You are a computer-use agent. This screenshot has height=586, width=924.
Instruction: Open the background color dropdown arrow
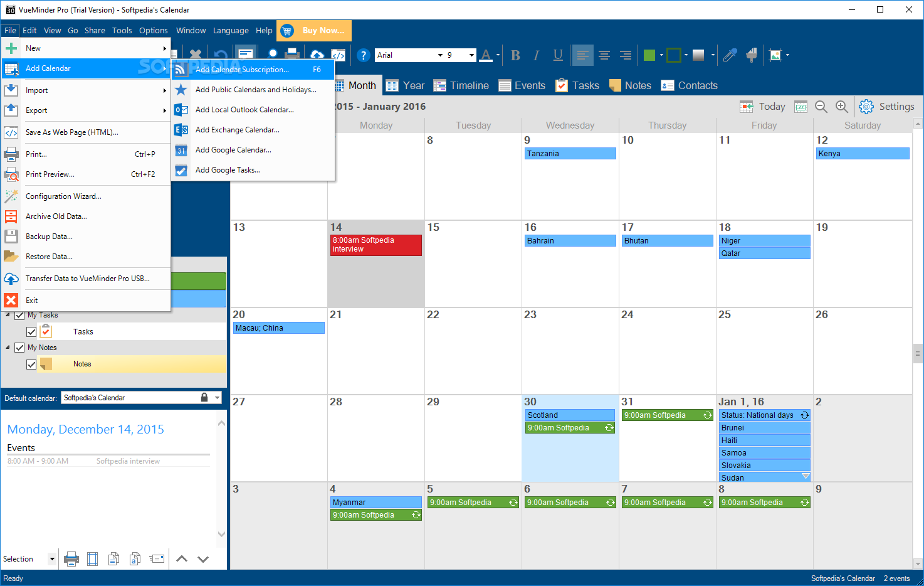(x=660, y=55)
